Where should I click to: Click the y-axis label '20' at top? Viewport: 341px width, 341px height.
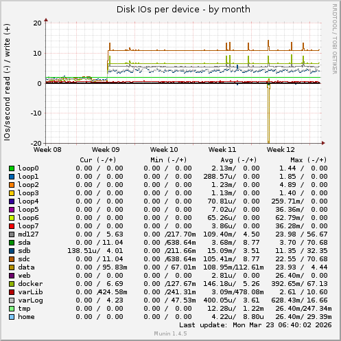click(x=38, y=23)
